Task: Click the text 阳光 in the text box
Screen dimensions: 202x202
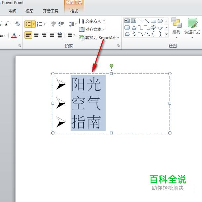Action: click(x=86, y=84)
